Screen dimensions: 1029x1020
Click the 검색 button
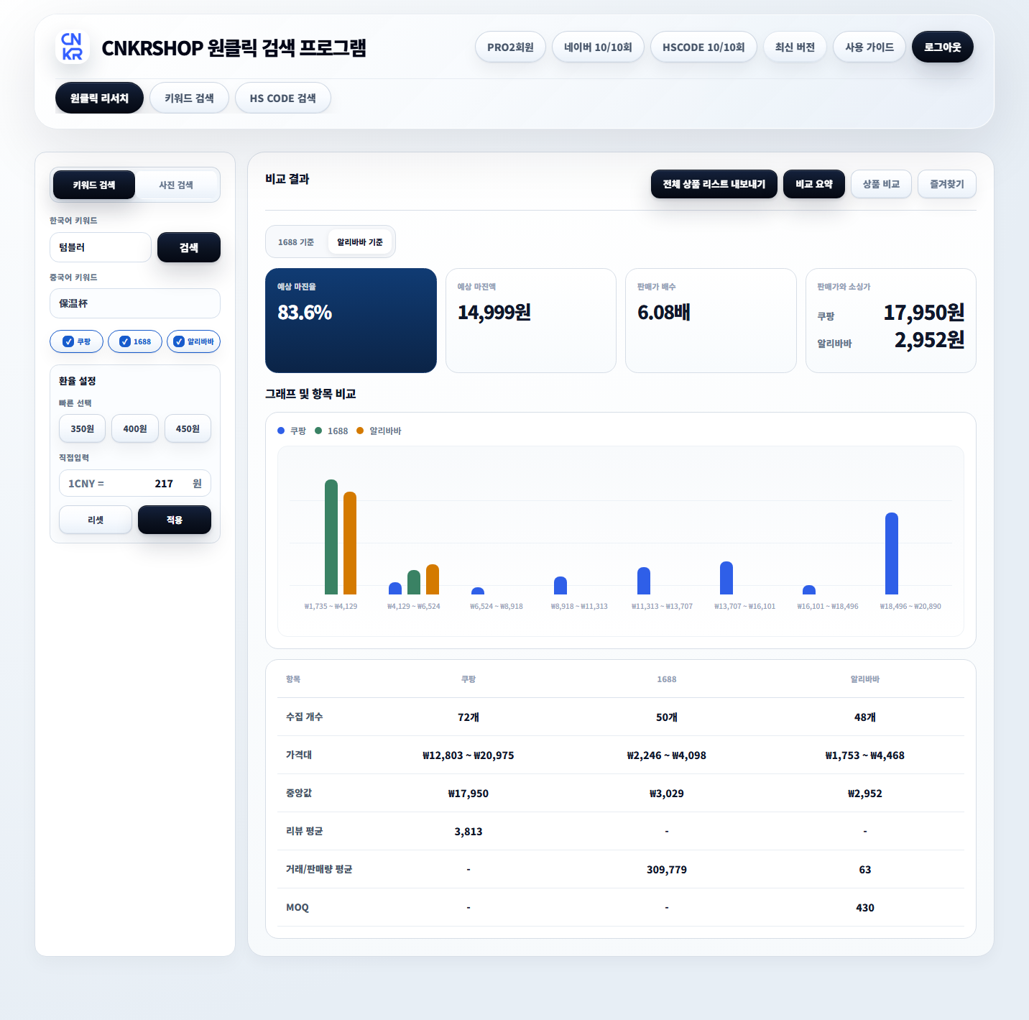point(189,247)
